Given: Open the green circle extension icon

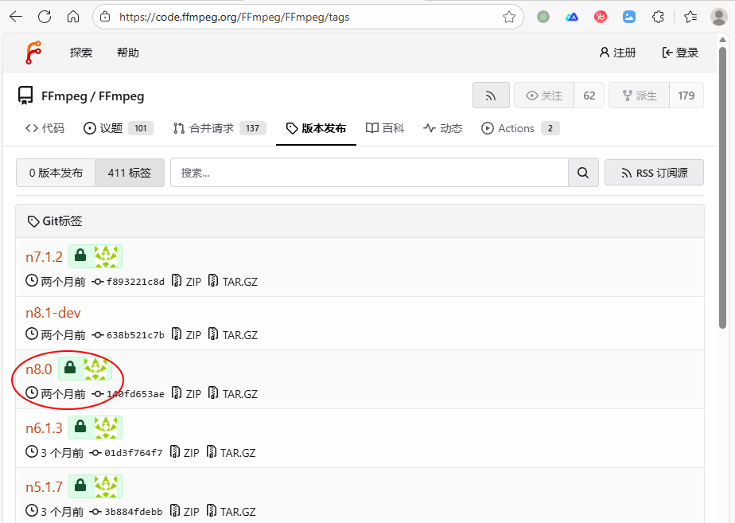Looking at the screenshot, I should coord(543,17).
